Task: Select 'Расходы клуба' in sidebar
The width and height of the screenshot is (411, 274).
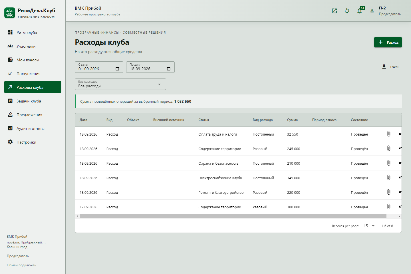Action: pos(33,87)
